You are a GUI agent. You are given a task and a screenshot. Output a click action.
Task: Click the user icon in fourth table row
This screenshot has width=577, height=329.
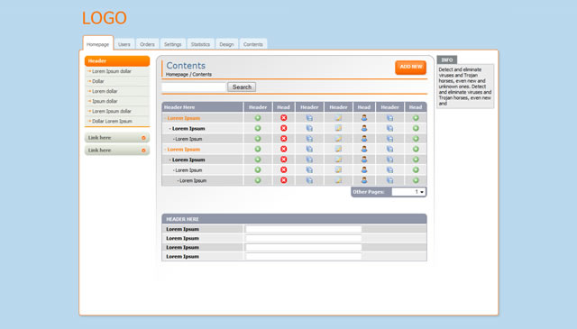364,149
